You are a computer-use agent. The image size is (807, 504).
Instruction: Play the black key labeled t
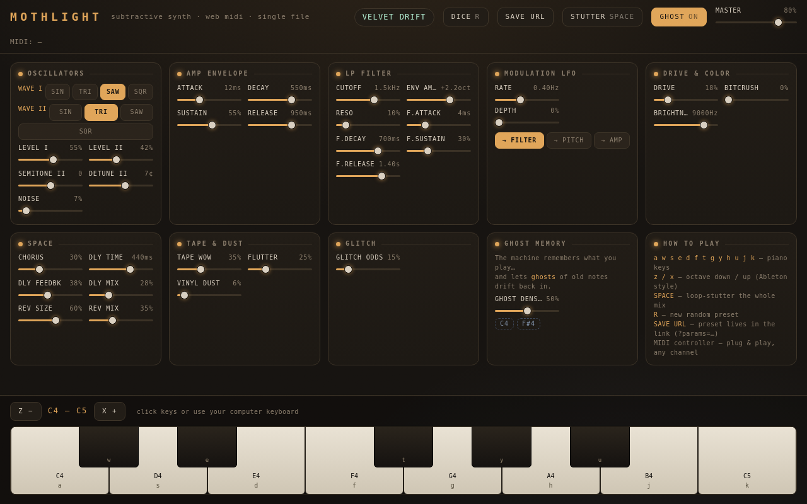(x=403, y=447)
